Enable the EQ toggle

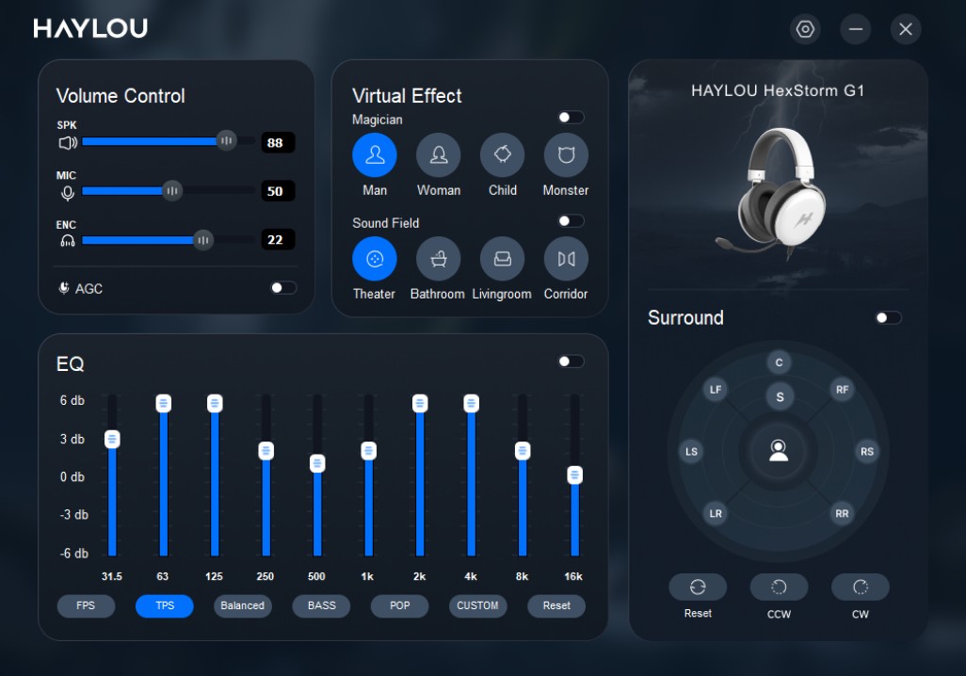tap(570, 361)
